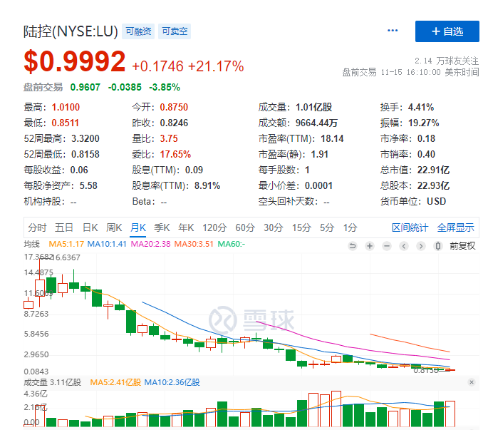Pan chart right with the right chevron
Screen dimensions: 488x430
point(421,246)
